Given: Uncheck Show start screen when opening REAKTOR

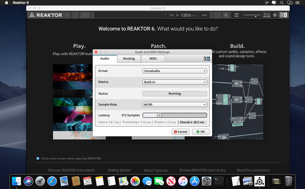Looking at the screenshot, I should [38, 158].
